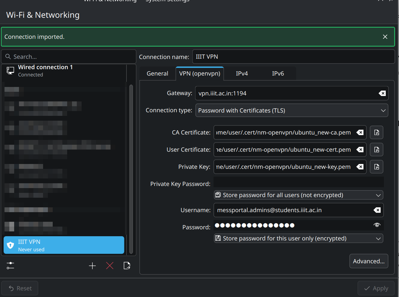Click the search magnifier icon
This screenshot has width=399, height=297.
pos(8,57)
